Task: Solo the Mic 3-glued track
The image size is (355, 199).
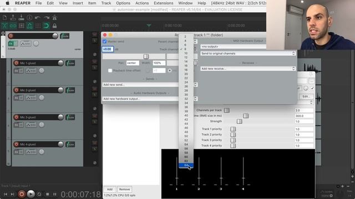Action: click(95, 122)
